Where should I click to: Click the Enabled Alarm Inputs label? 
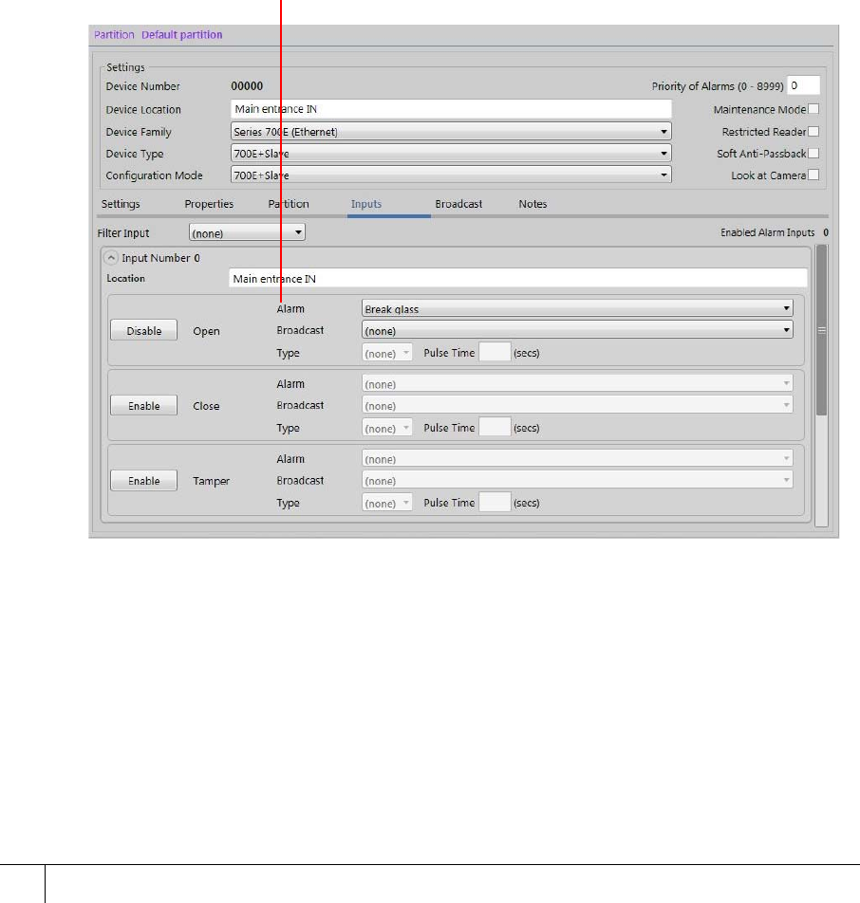[x=767, y=232]
